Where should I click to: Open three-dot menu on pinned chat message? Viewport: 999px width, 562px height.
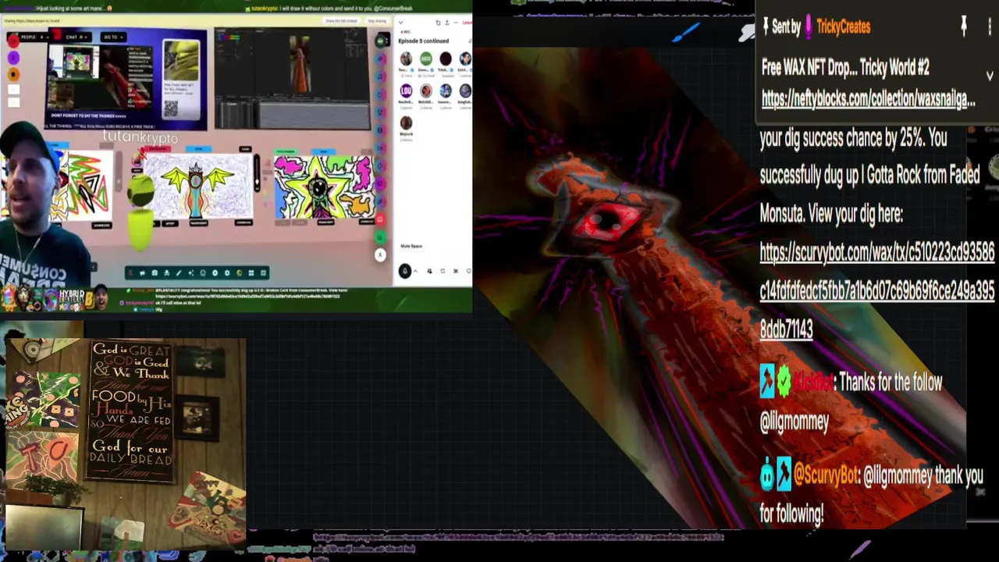point(990,26)
